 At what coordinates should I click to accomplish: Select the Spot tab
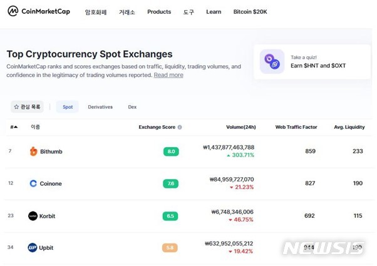(x=68, y=107)
